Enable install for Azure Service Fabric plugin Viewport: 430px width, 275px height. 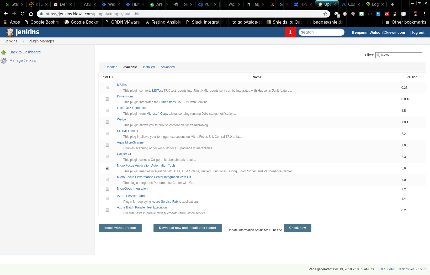pyautogui.click(x=107, y=199)
